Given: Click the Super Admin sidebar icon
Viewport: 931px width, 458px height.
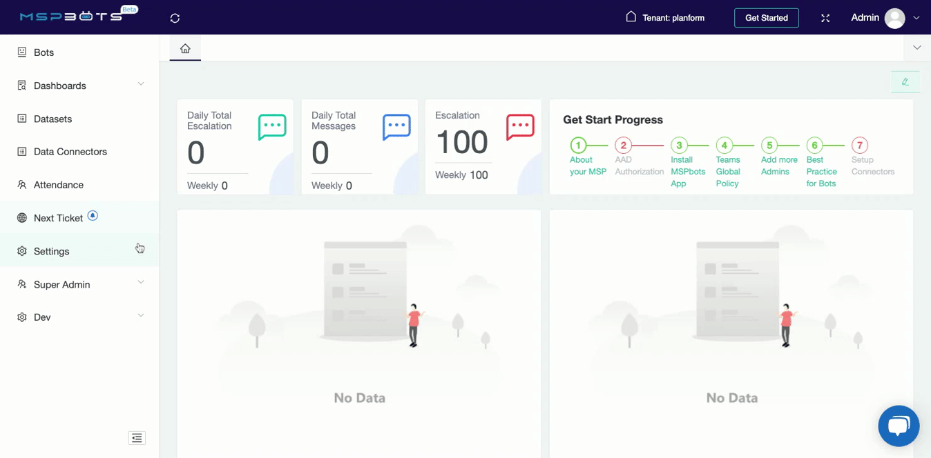Looking at the screenshot, I should pos(22,284).
